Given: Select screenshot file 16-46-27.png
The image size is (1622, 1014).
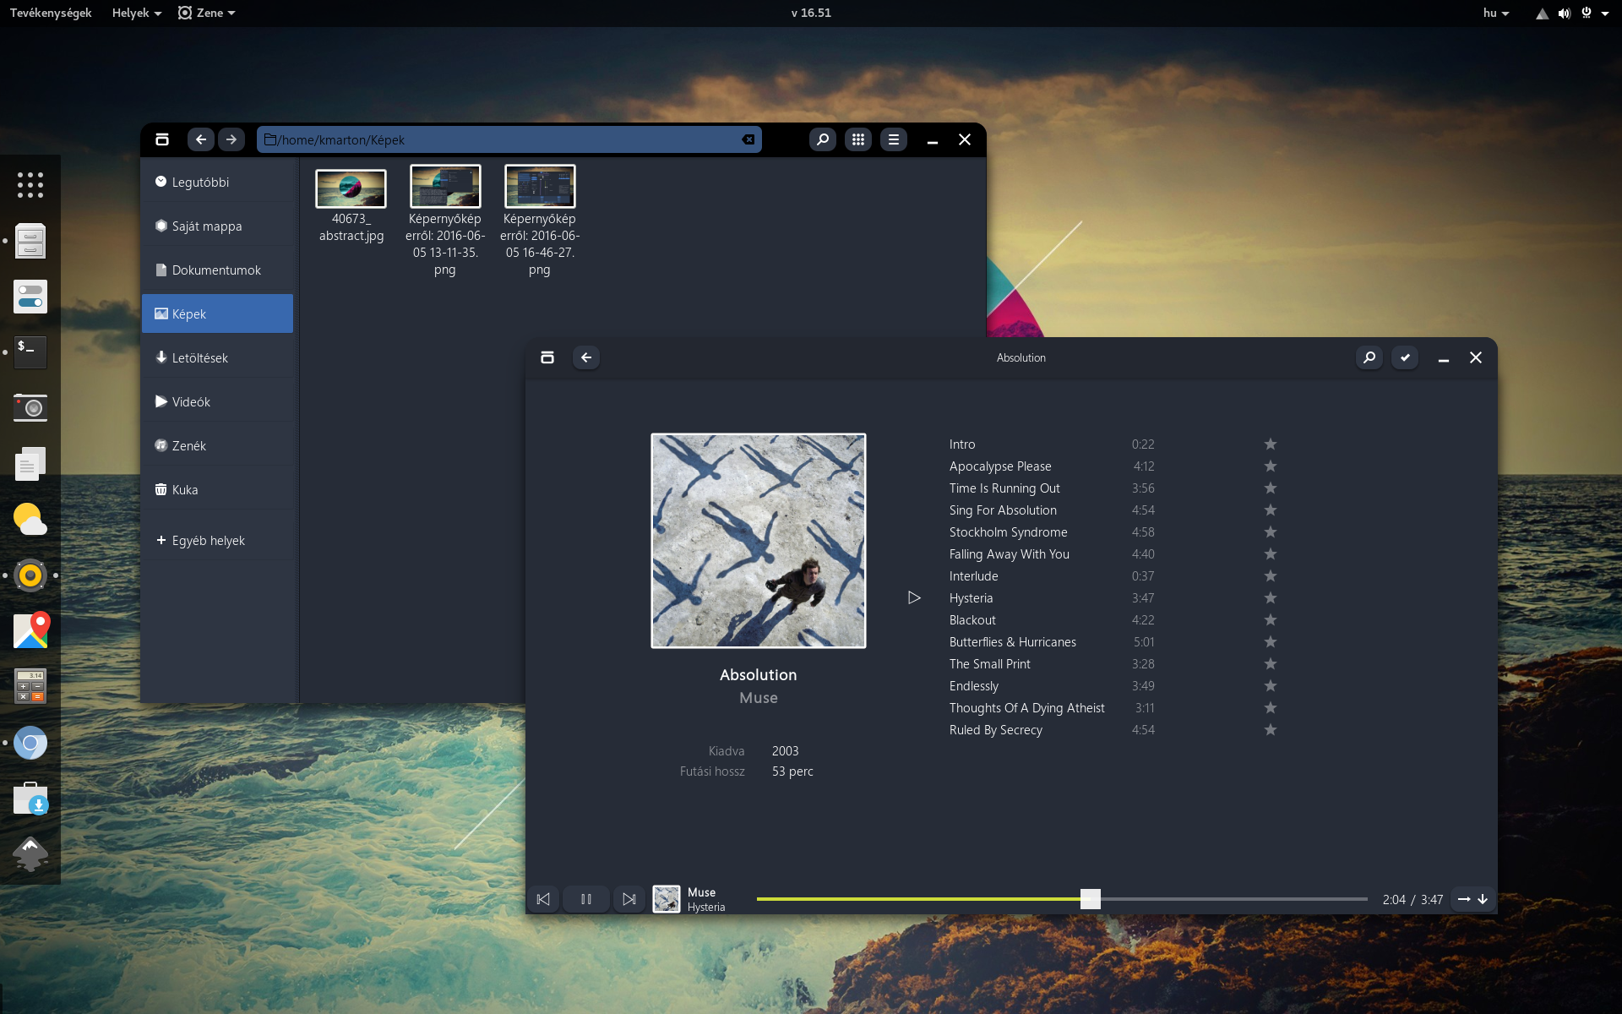Looking at the screenshot, I should click(540, 221).
